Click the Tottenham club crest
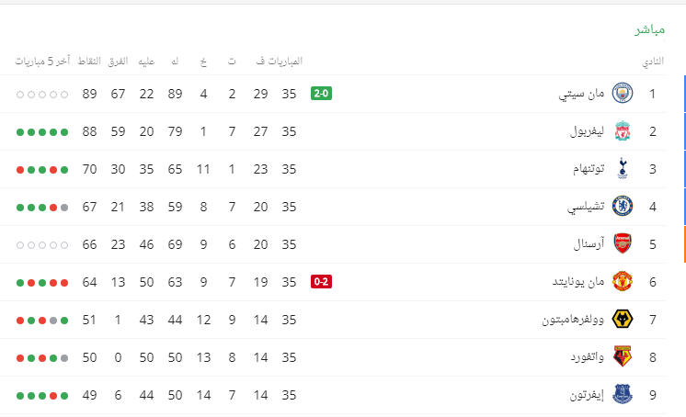Screen dimensions: 686x417 click(x=623, y=169)
